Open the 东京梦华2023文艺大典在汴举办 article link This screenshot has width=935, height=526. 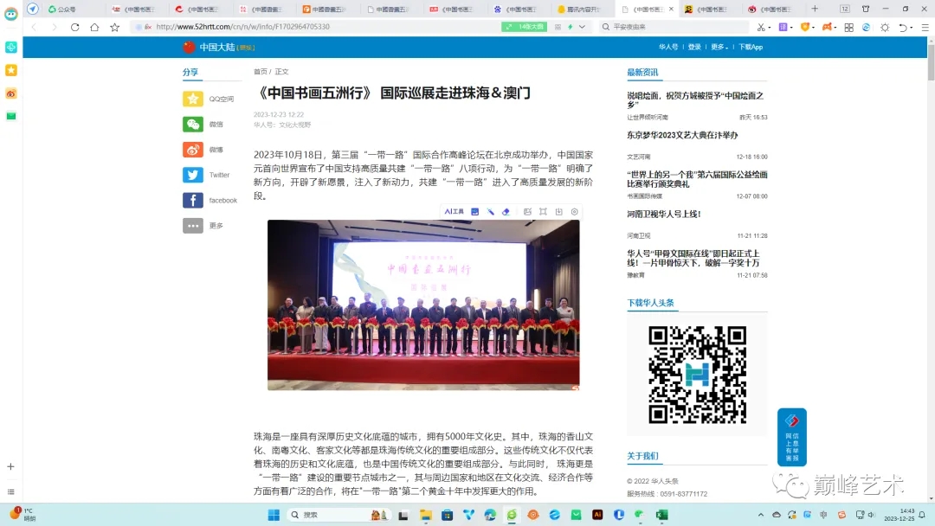tap(683, 135)
